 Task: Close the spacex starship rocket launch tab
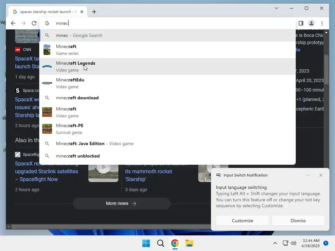[81, 12]
